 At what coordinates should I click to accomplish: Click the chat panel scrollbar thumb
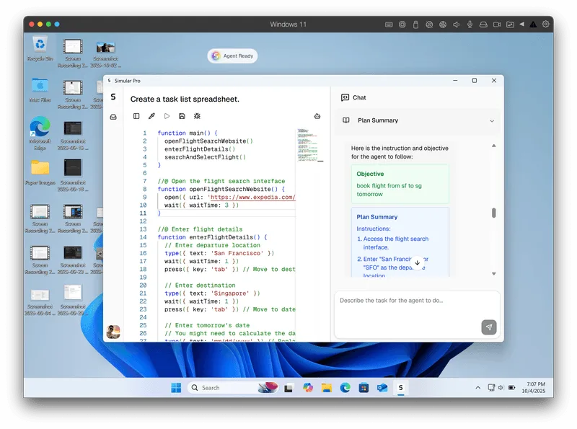494,213
